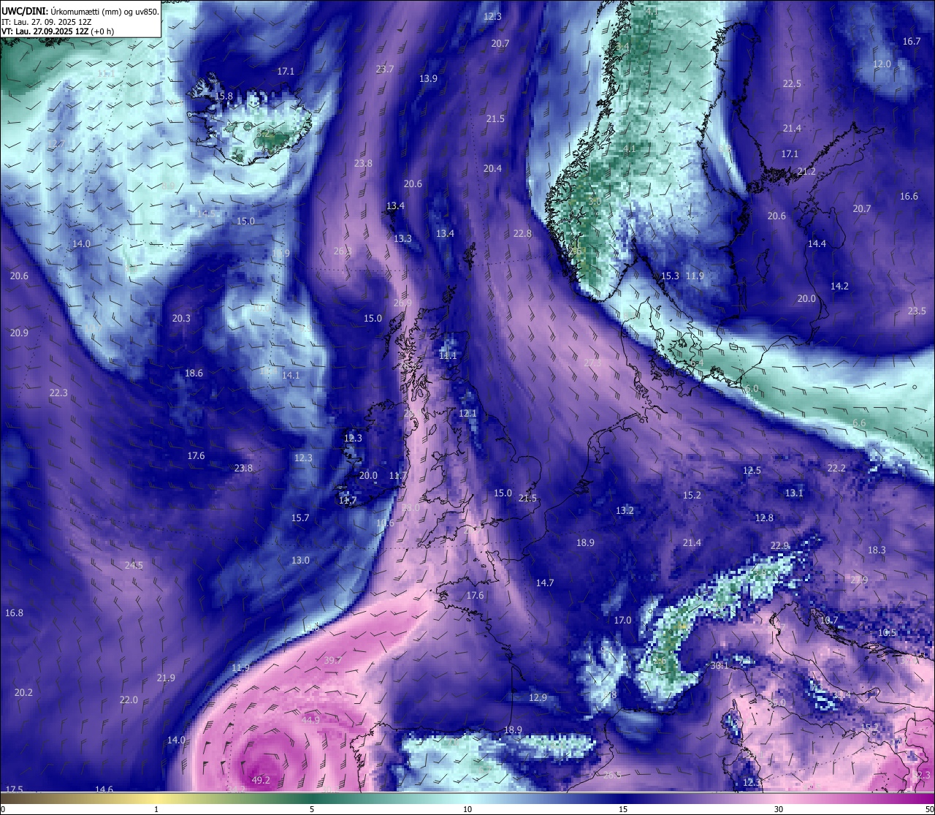This screenshot has height=815, width=935.
Task: Click the 20.2 value near the bottom-left edge
Action: [x=23, y=693]
